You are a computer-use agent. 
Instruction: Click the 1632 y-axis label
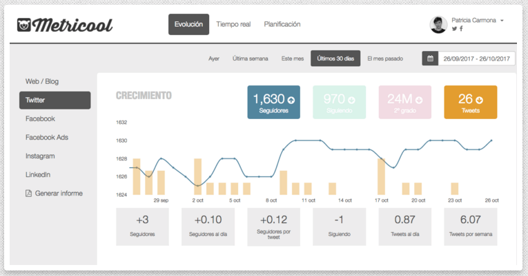tap(121, 123)
